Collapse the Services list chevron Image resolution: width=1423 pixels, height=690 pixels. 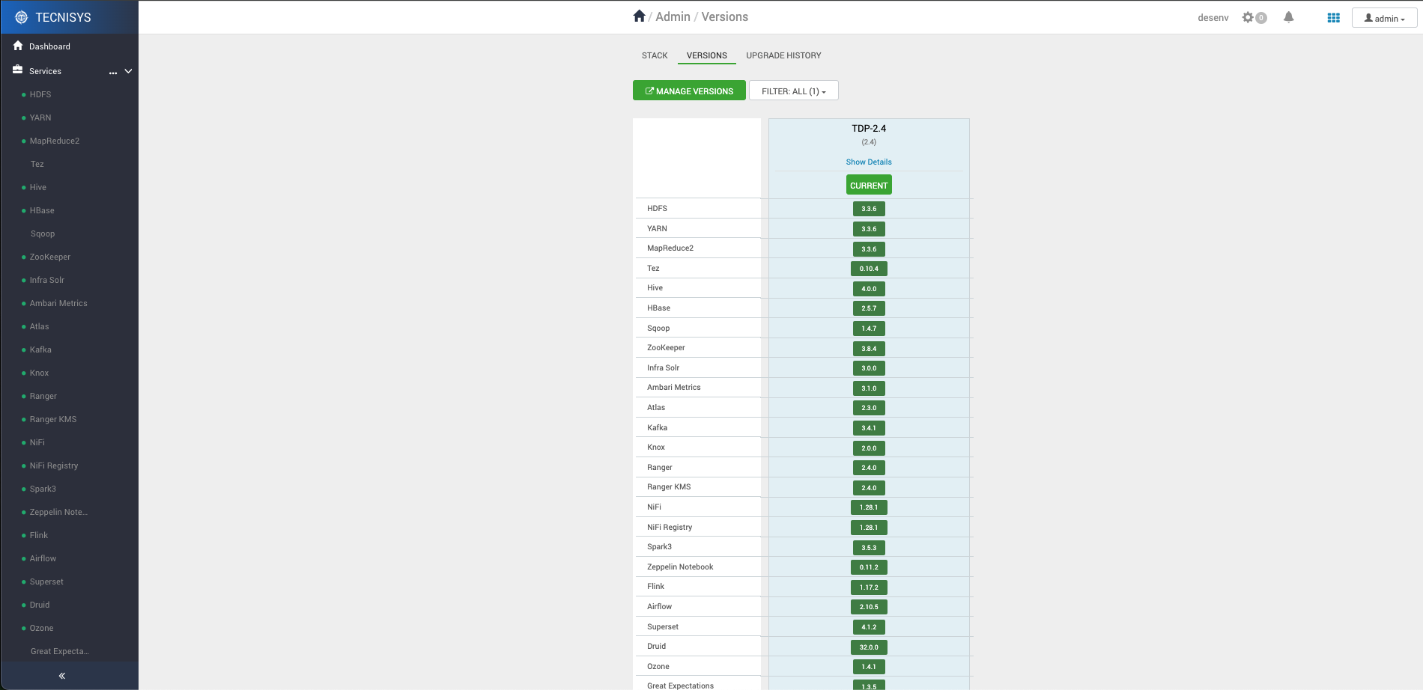click(x=128, y=71)
